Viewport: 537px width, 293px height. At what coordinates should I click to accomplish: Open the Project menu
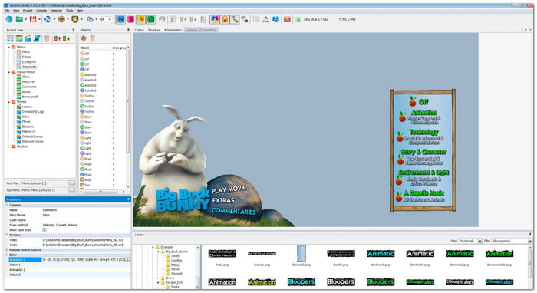[x=28, y=11]
